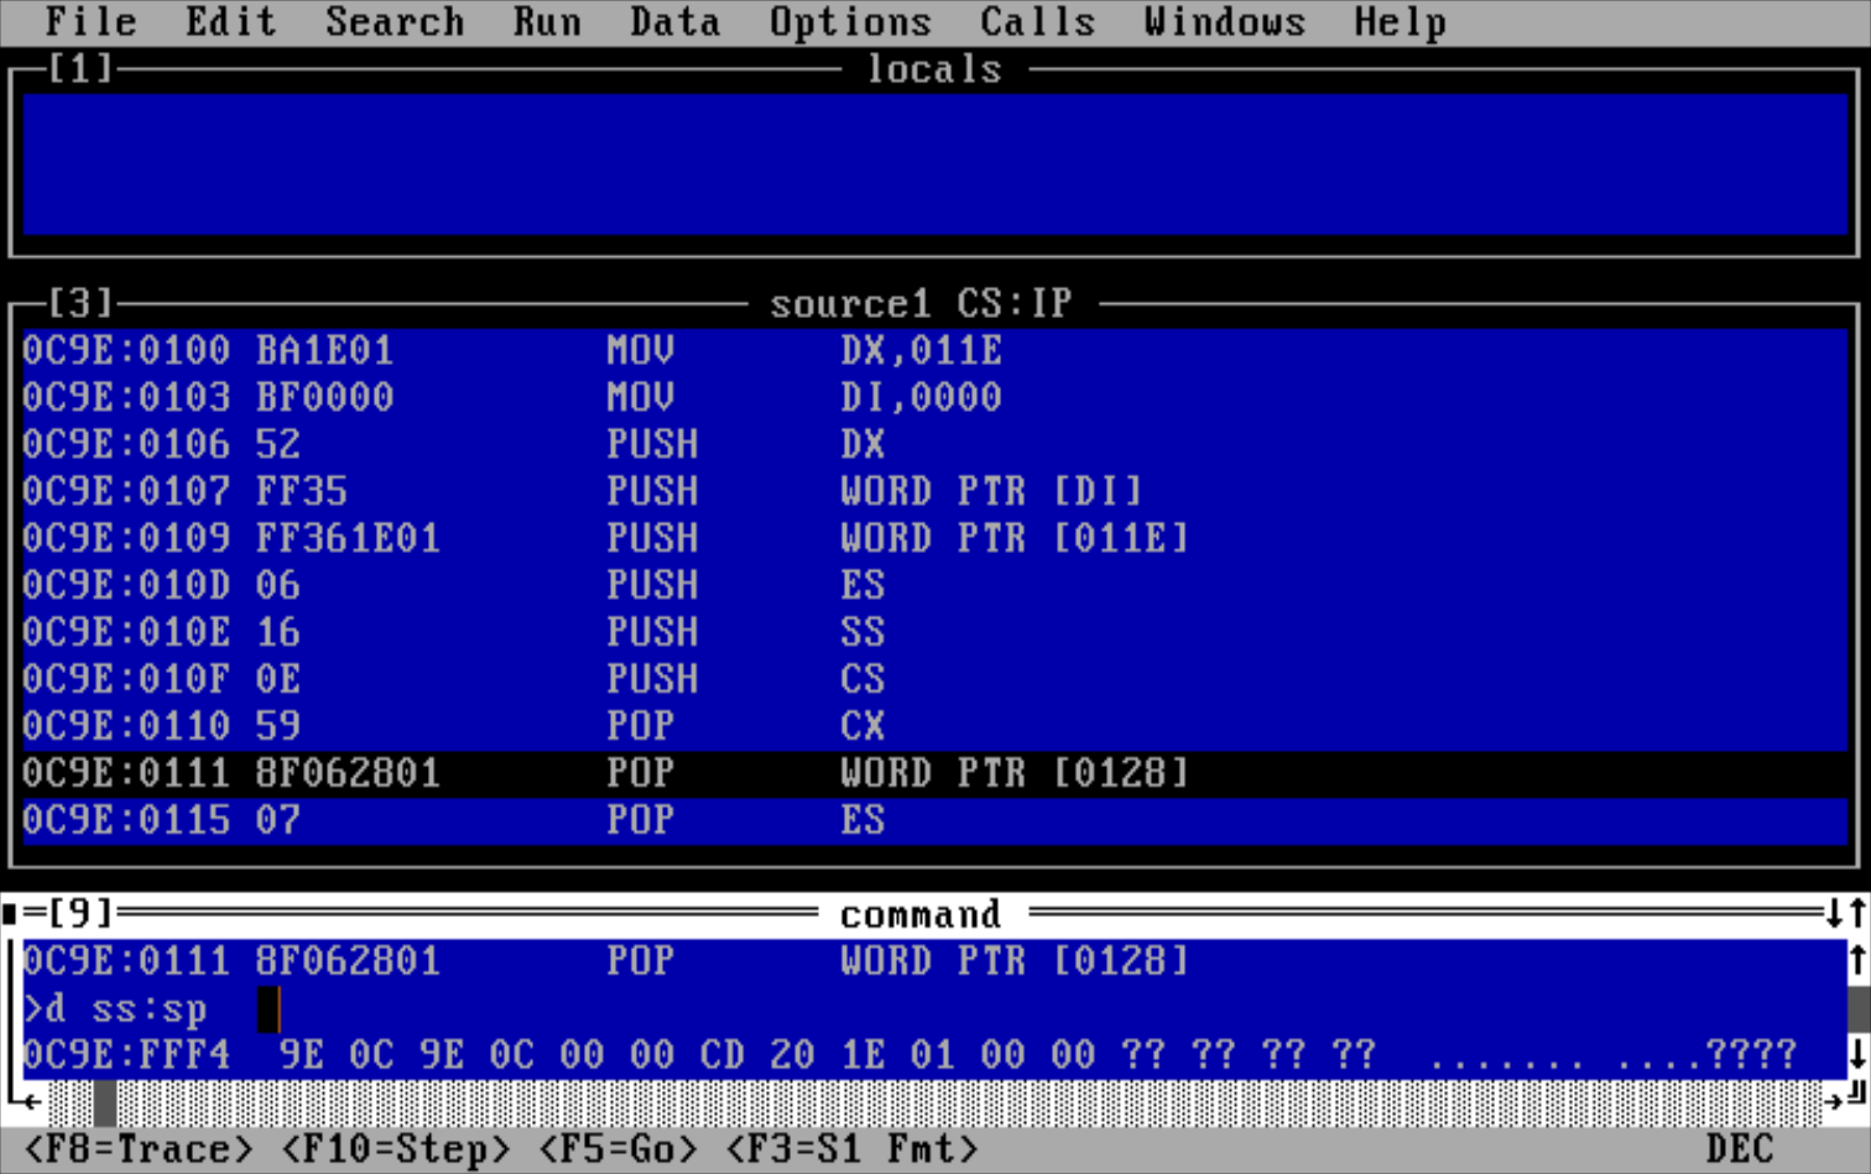Open the Options menu
The width and height of the screenshot is (1871, 1174).
point(851,22)
